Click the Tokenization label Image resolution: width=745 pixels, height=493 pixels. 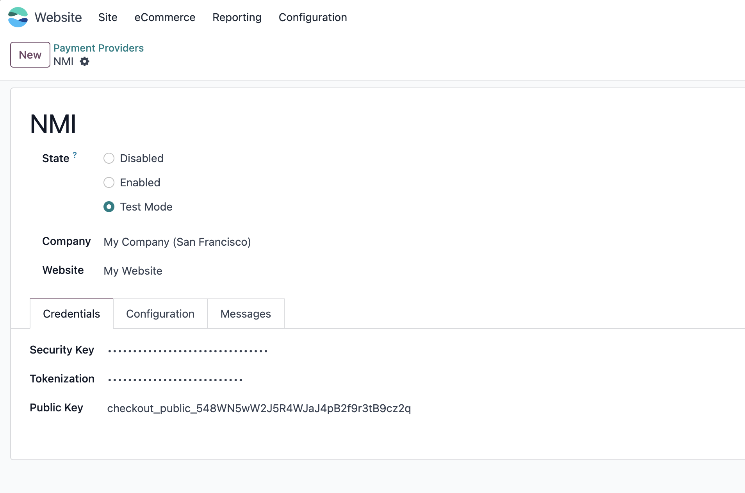62,379
